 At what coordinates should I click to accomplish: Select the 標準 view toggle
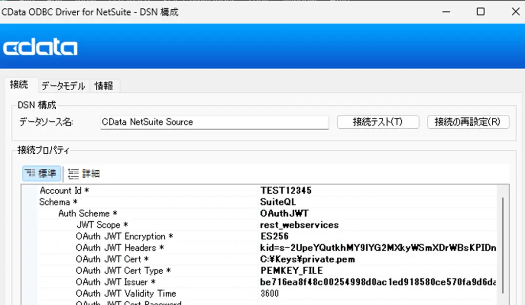pyautogui.click(x=42, y=173)
